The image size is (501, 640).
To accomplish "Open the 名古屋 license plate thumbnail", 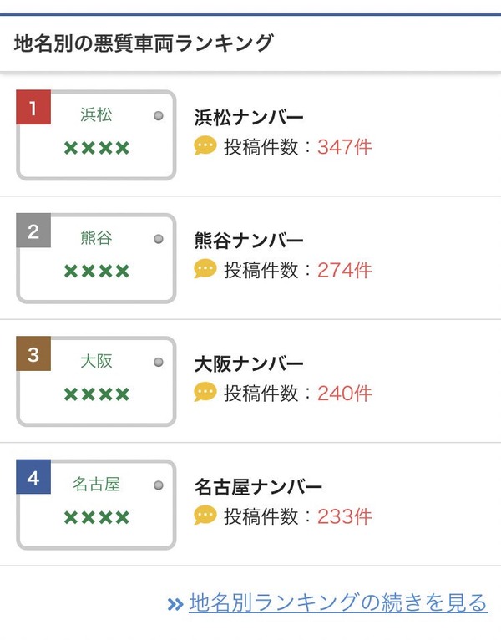I will [97, 505].
